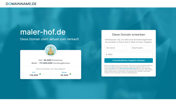Click the maler-hof.de heading

point(43,32)
